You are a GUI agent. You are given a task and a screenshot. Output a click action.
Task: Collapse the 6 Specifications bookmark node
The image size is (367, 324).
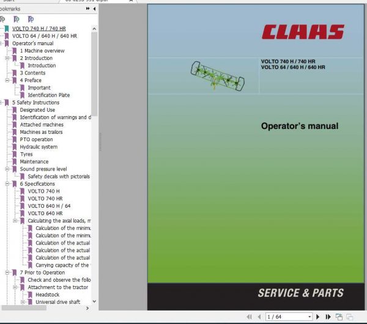click(7, 183)
